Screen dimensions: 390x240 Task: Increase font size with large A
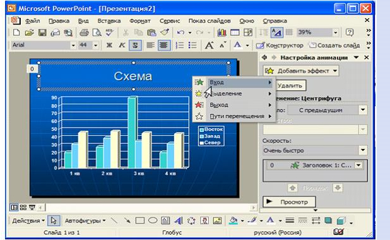[209, 45]
